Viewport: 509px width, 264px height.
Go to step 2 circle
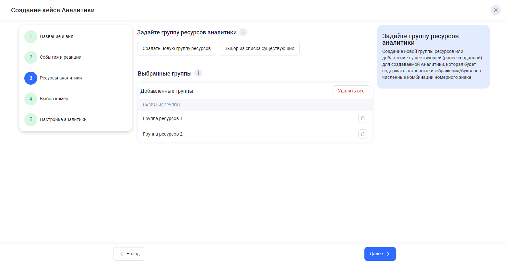pos(31,57)
